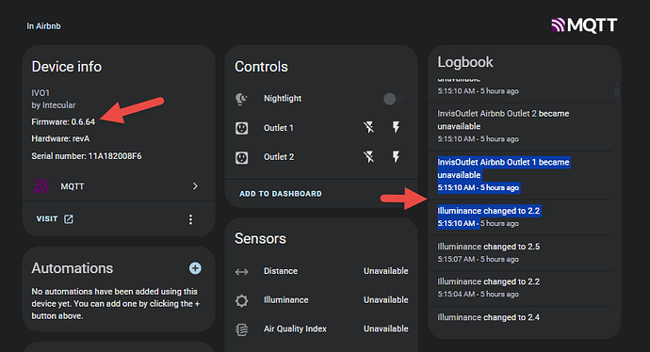Click the Distance 'Unavailable' value
This screenshot has width=650, height=352.
tap(386, 271)
